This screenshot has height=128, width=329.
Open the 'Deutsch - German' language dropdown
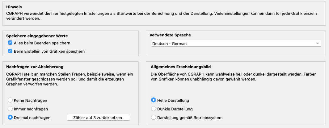[235, 43]
